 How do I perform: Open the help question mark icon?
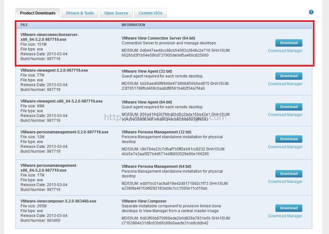pos(311,12)
